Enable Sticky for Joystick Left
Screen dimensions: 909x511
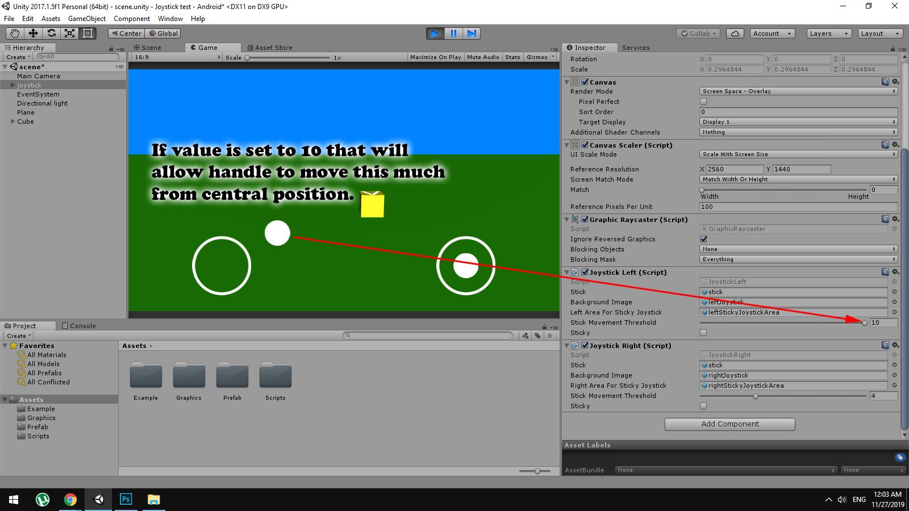(703, 333)
